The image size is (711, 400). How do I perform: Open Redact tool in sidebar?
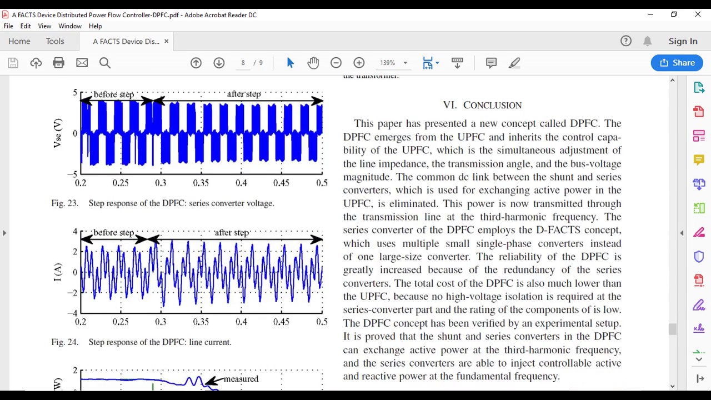click(x=699, y=232)
